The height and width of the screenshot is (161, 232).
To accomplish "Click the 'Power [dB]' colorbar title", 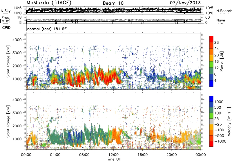I will (222, 61).
